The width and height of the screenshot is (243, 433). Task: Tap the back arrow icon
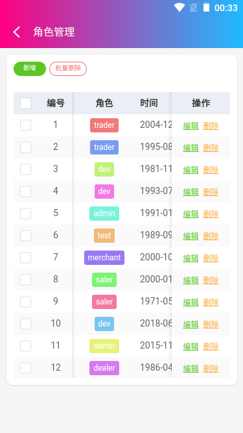(17, 32)
